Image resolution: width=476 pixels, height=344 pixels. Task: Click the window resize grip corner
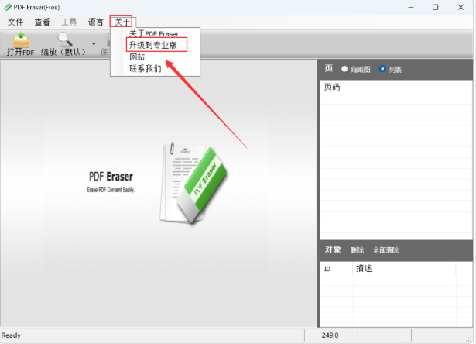(470, 340)
